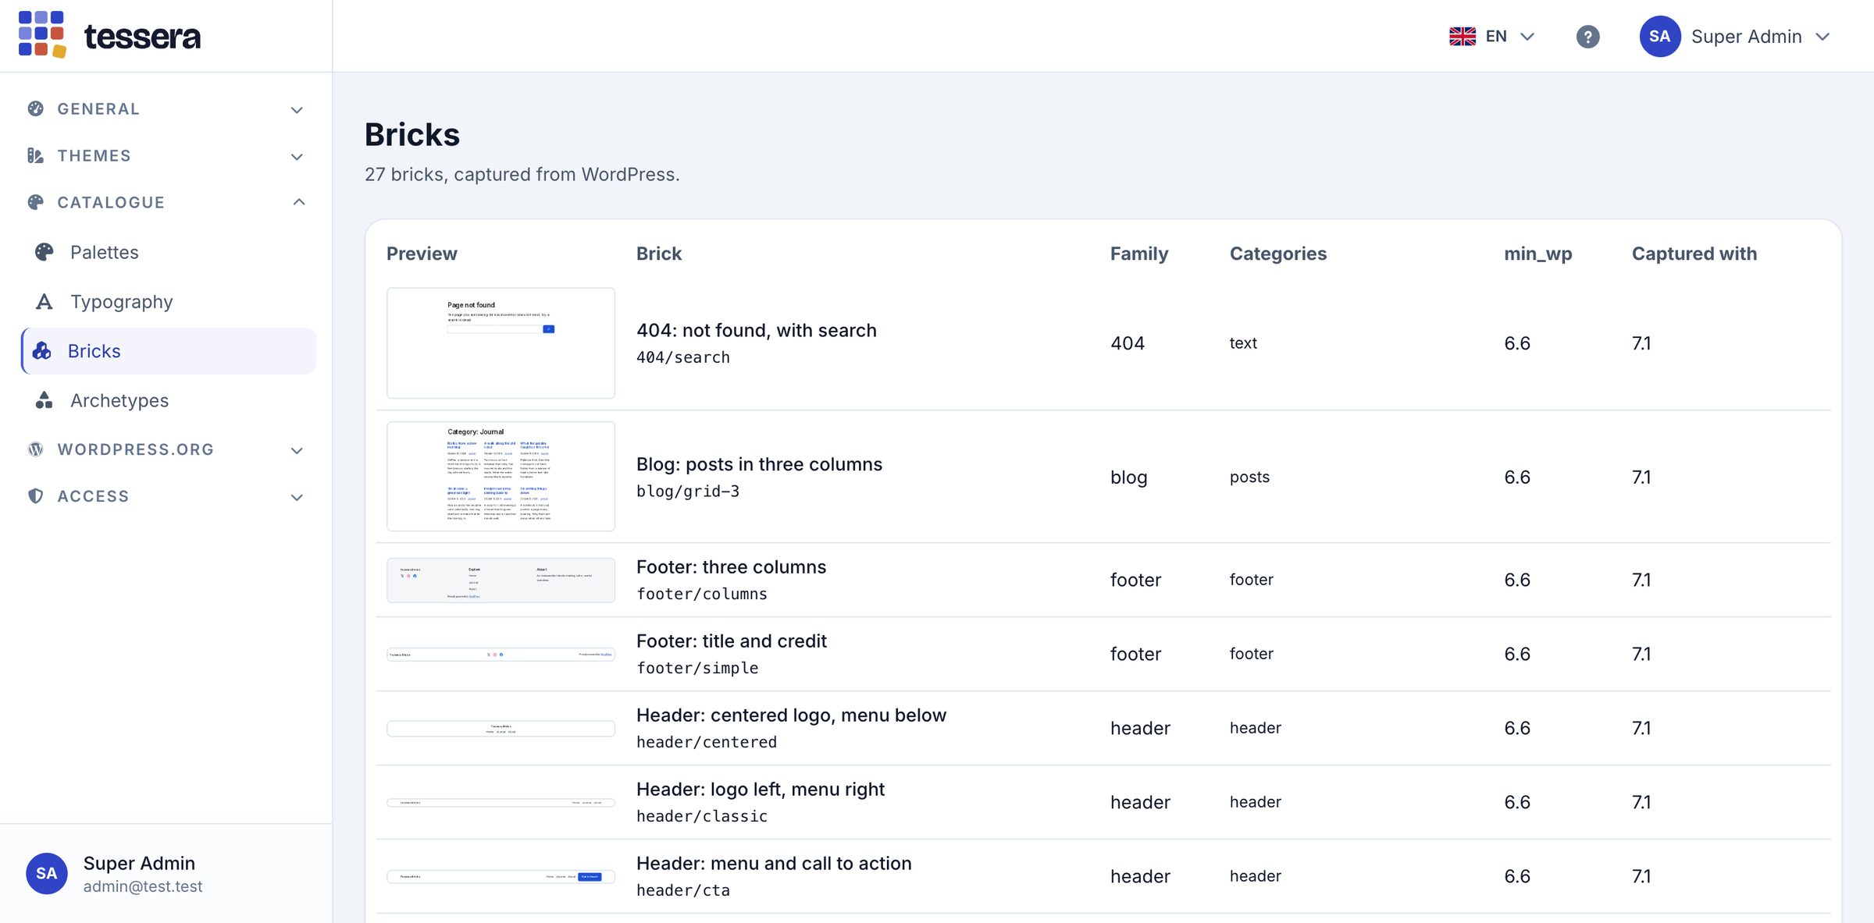
Task: Click the UK flag language icon
Action: point(1462,37)
